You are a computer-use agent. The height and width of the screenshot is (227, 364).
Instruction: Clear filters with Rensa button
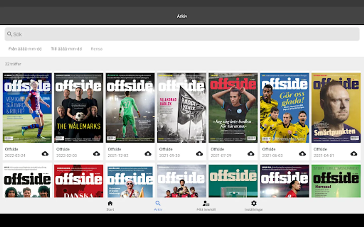click(97, 49)
